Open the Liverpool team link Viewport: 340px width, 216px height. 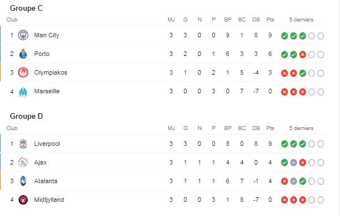(47, 144)
